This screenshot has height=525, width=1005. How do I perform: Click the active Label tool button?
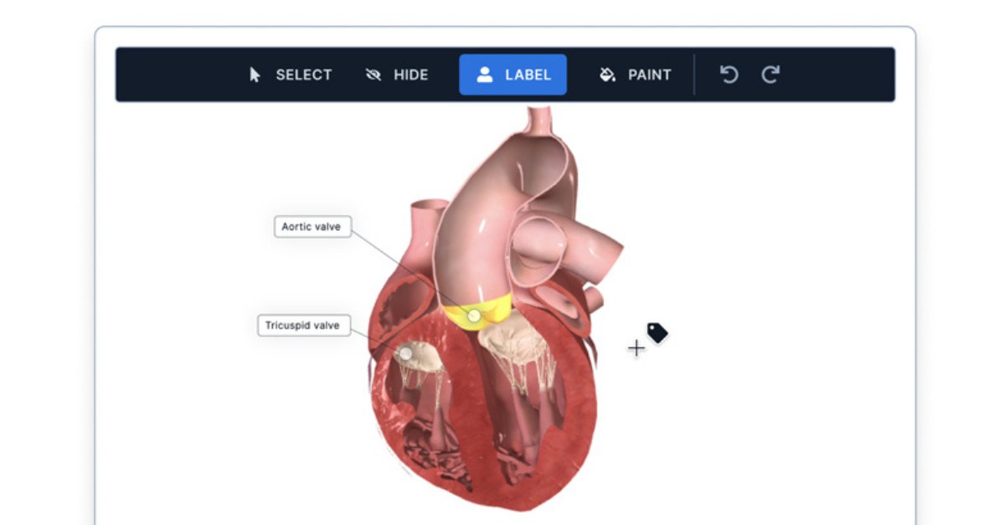click(513, 75)
